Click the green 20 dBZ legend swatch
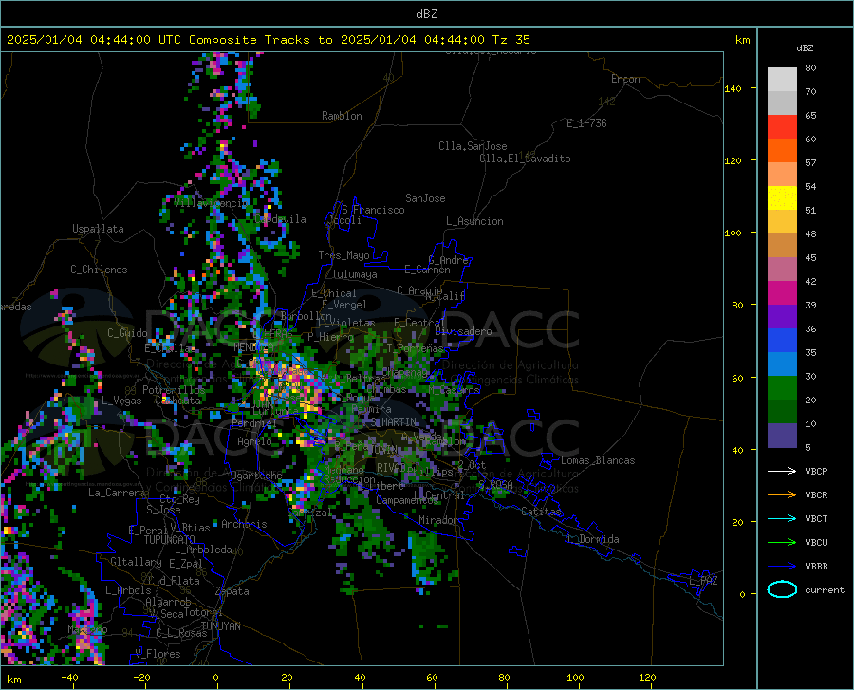 pos(782,388)
